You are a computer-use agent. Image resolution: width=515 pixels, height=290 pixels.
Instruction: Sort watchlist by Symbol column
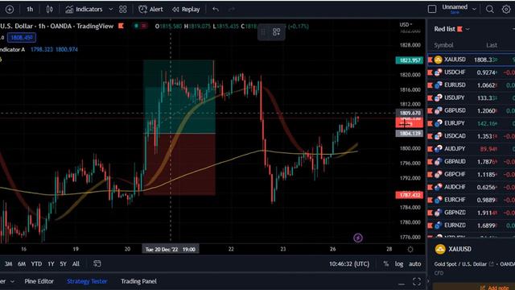(x=443, y=45)
